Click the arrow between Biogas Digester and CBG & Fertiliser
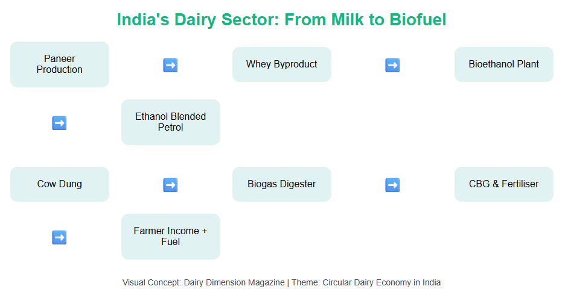Viewport: 568px width, 292px height. 392,185
